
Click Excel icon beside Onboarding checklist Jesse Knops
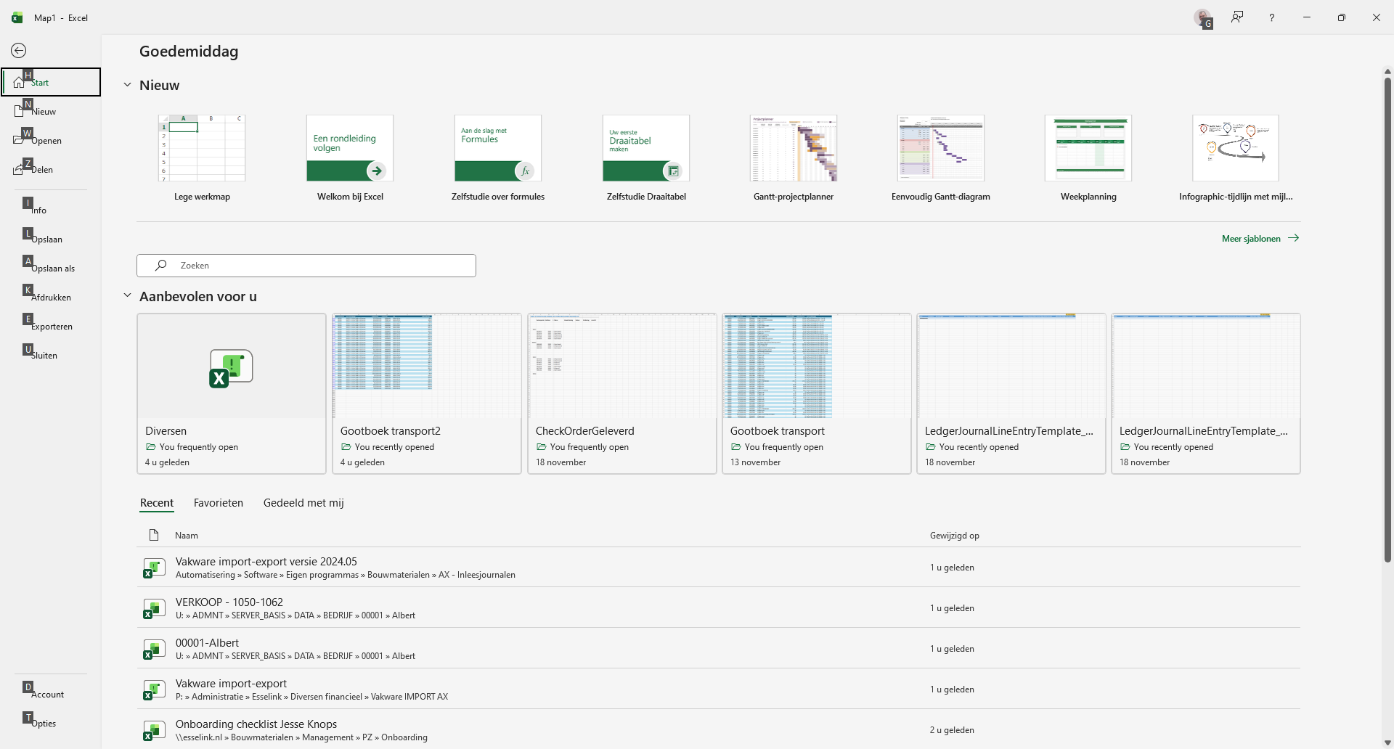coord(154,730)
